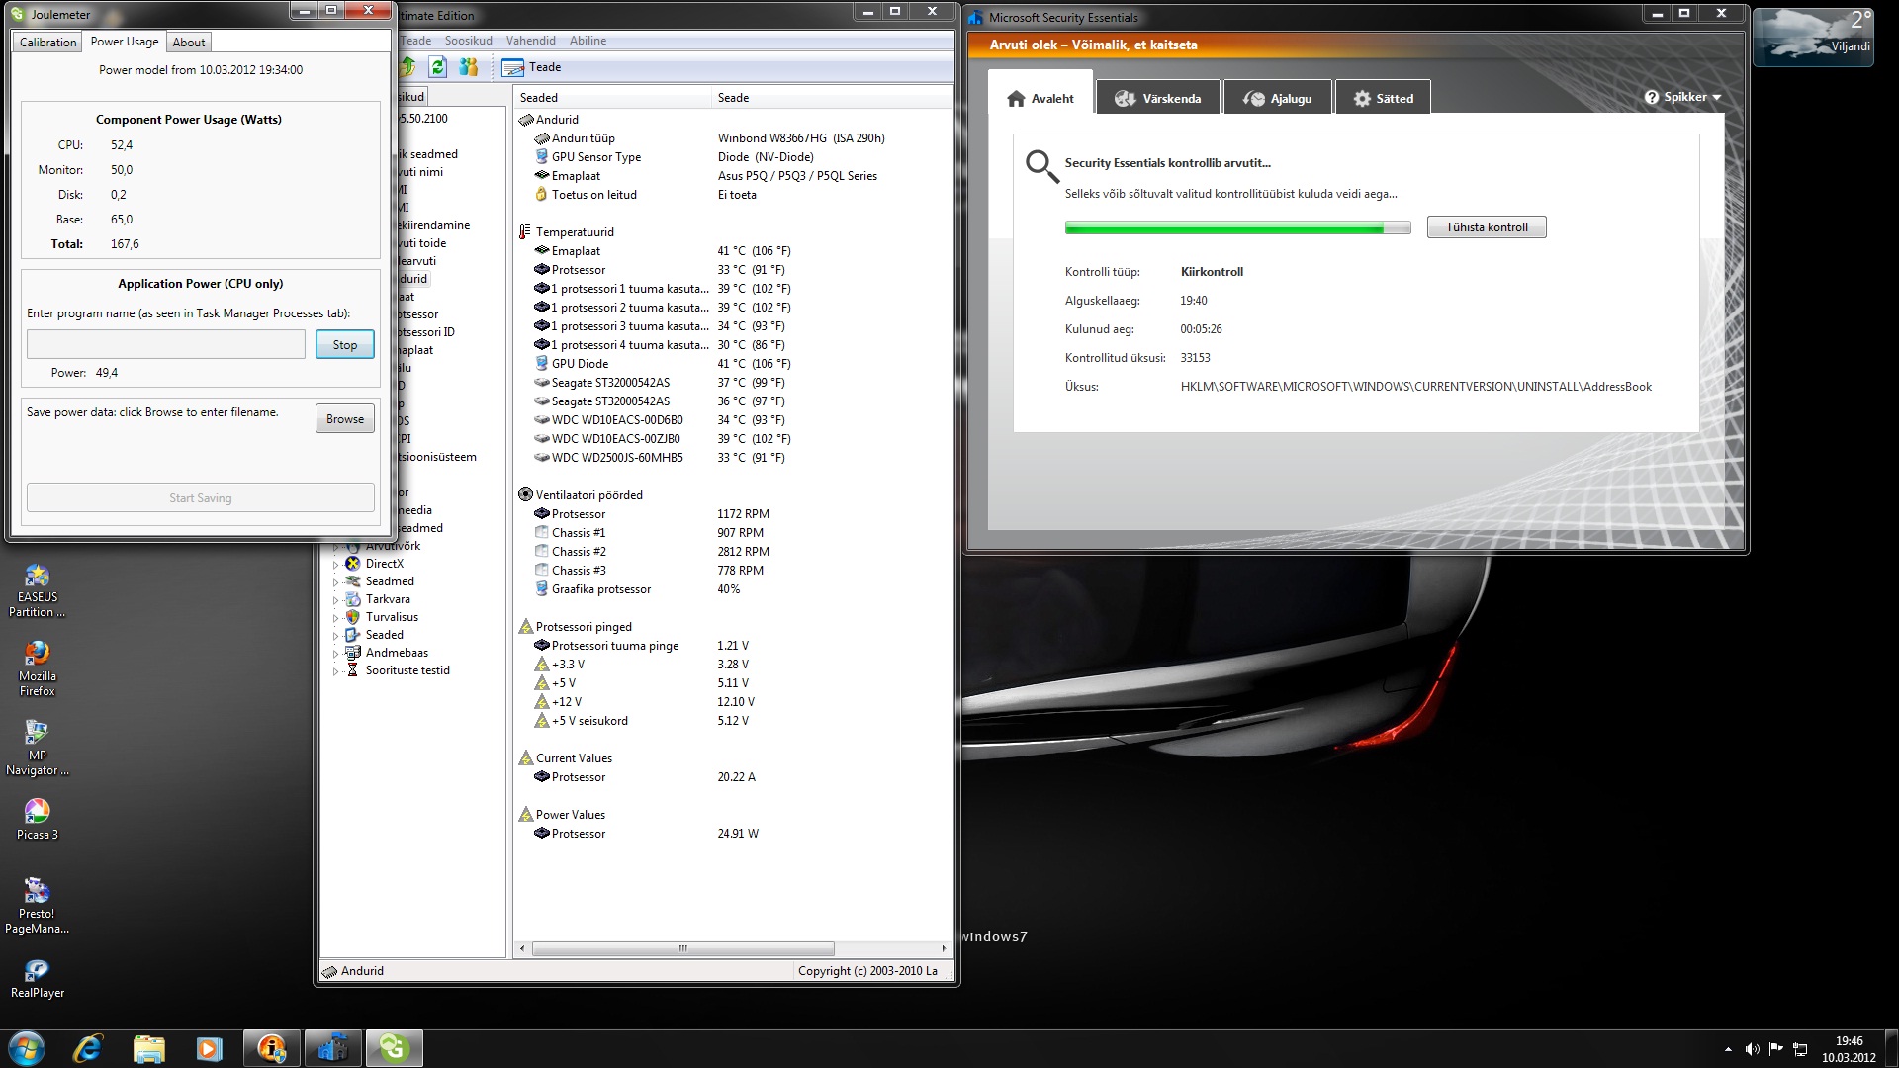Show hidden tray icons arrow
1899x1068 pixels.
pyautogui.click(x=1728, y=1049)
